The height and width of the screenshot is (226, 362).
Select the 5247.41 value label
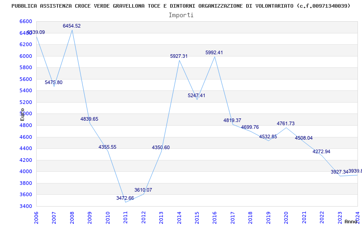click(x=196, y=95)
